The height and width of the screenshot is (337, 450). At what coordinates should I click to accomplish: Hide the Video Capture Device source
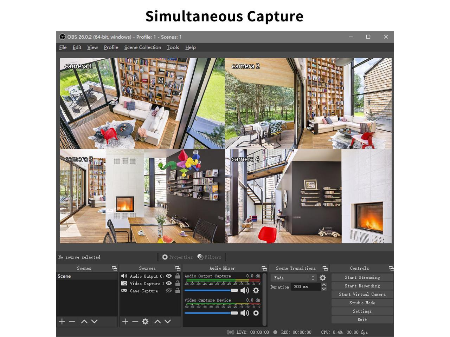(169, 283)
